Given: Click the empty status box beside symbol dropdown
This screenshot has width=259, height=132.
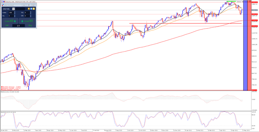Looking at the screenshot, I should click(20, 9).
